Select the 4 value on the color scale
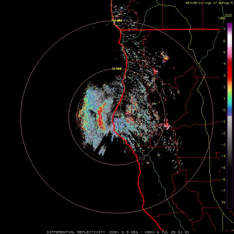The height and width of the screenshot is (234, 234). [224, 64]
